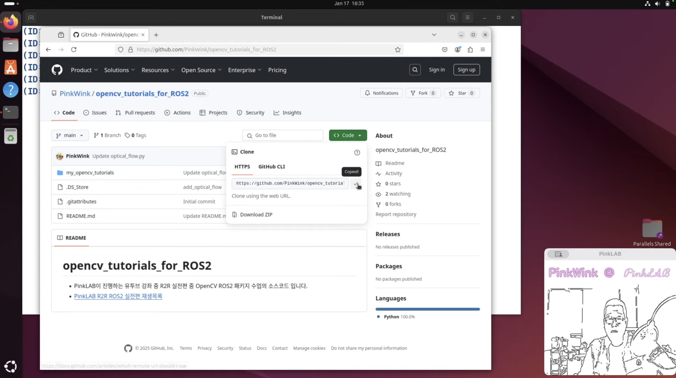The image size is (676, 378).
Task: Star the opencv_tutorials_for_ROS2 repository
Action: 462,93
